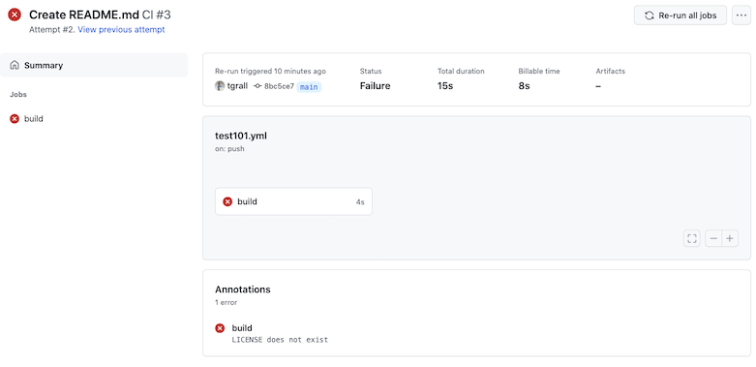Image resolution: width=756 pixels, height=367 pixels.
Task: Click the main branch label
Action: (x=309, y=87)
